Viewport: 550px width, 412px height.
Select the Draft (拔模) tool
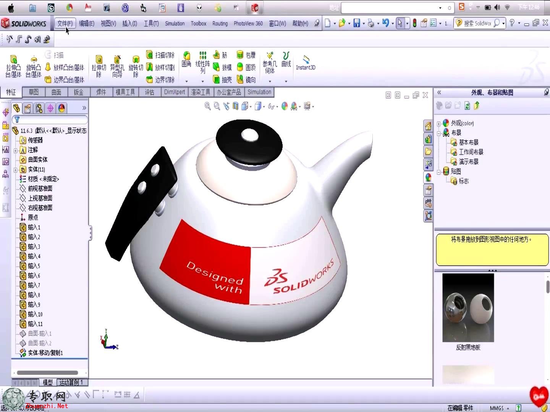click(x=222, y=68)
